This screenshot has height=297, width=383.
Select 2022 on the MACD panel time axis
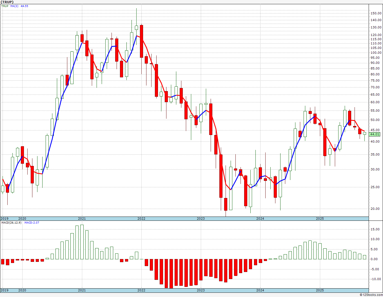coord(141,290)
